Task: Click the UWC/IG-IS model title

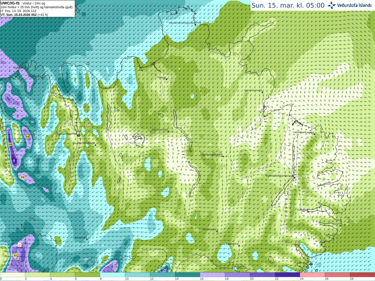Action: tap(10, 3)
